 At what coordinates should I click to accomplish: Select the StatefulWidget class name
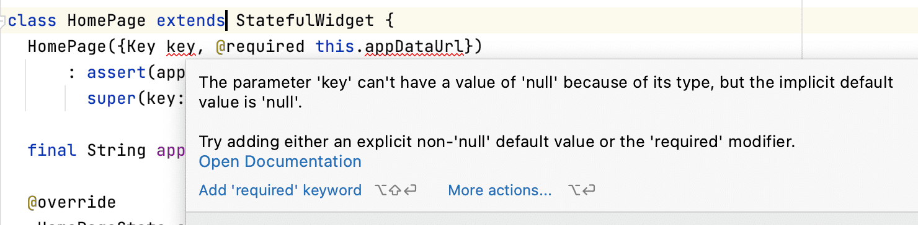click(305, 21)
